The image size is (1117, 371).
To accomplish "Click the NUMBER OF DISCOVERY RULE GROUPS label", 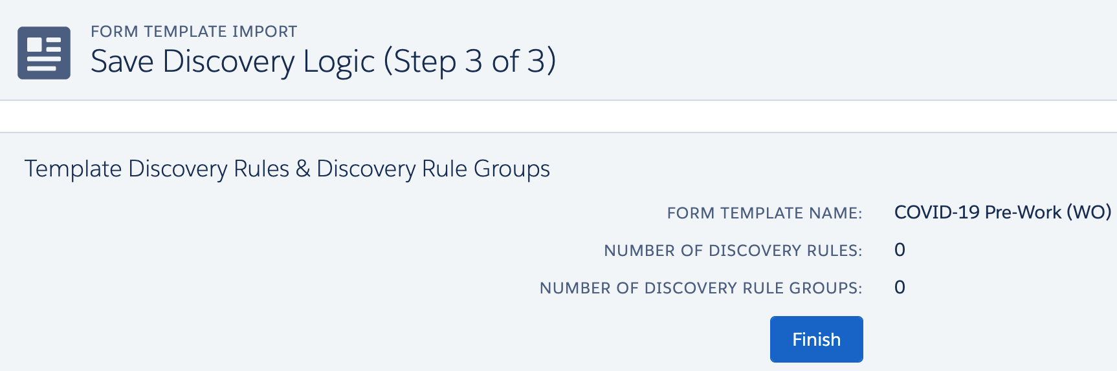I will (x=701, y=288).
